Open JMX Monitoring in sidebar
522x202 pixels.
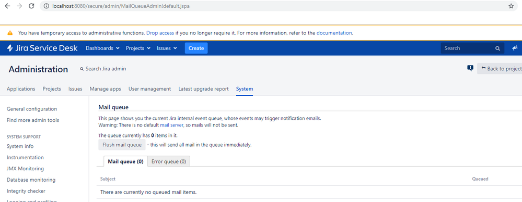tap(25, 169)
